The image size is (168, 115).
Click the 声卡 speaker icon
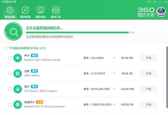point(18,58)
